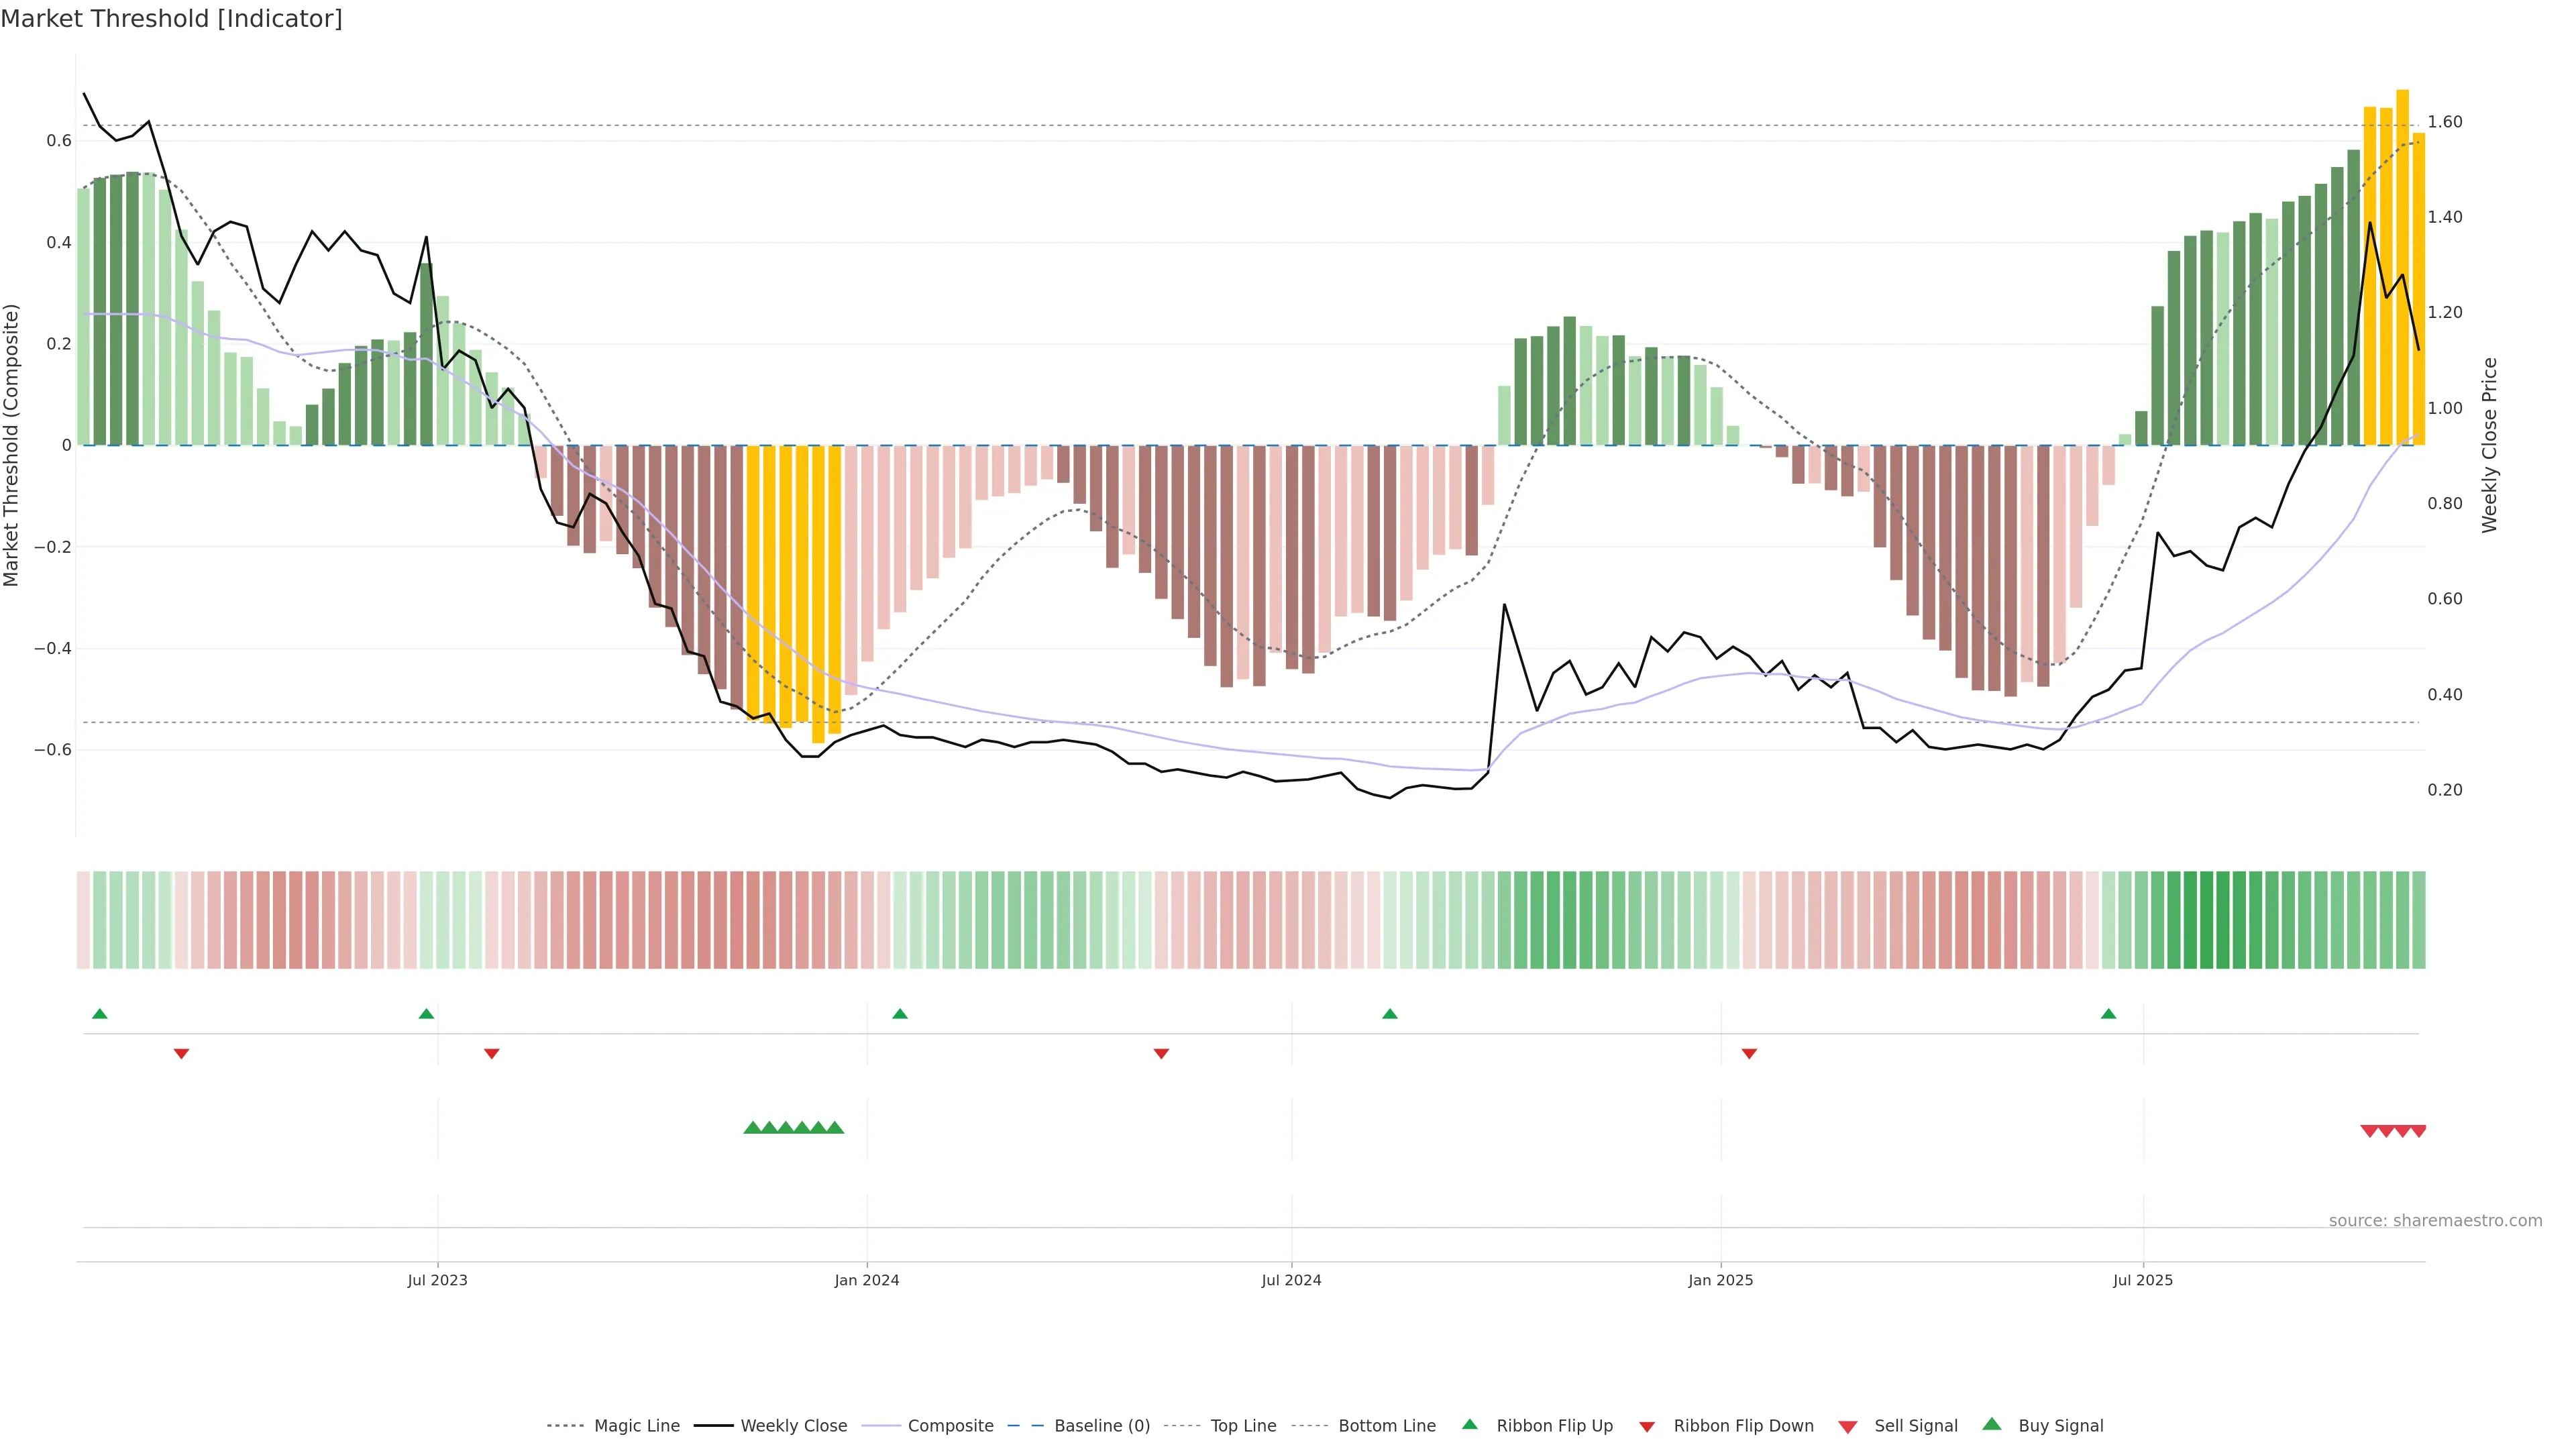Click the source: sharemaestro.com text
The width and height of the screenshot is (2576, 1449).
[2435, 1221]
